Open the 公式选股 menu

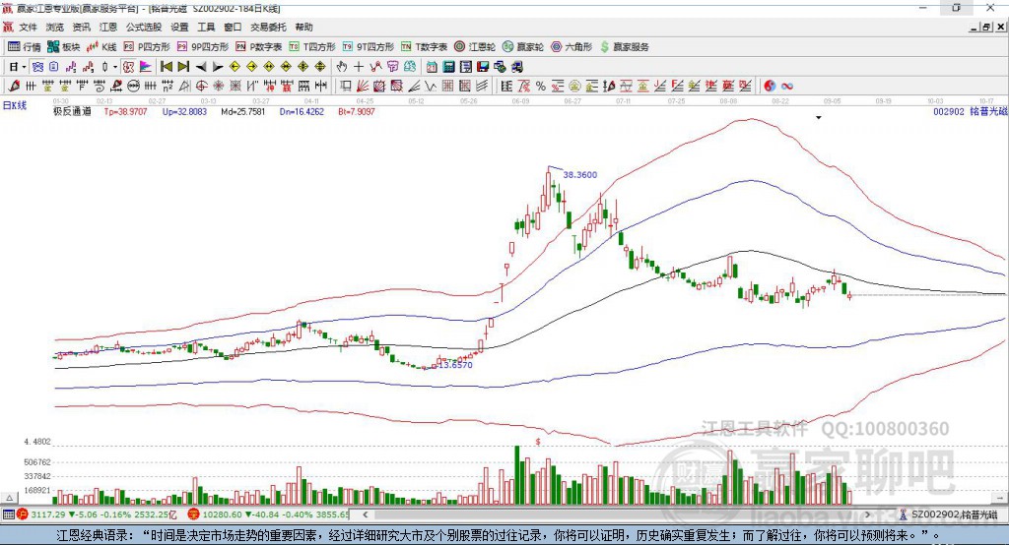click(144, 27)
